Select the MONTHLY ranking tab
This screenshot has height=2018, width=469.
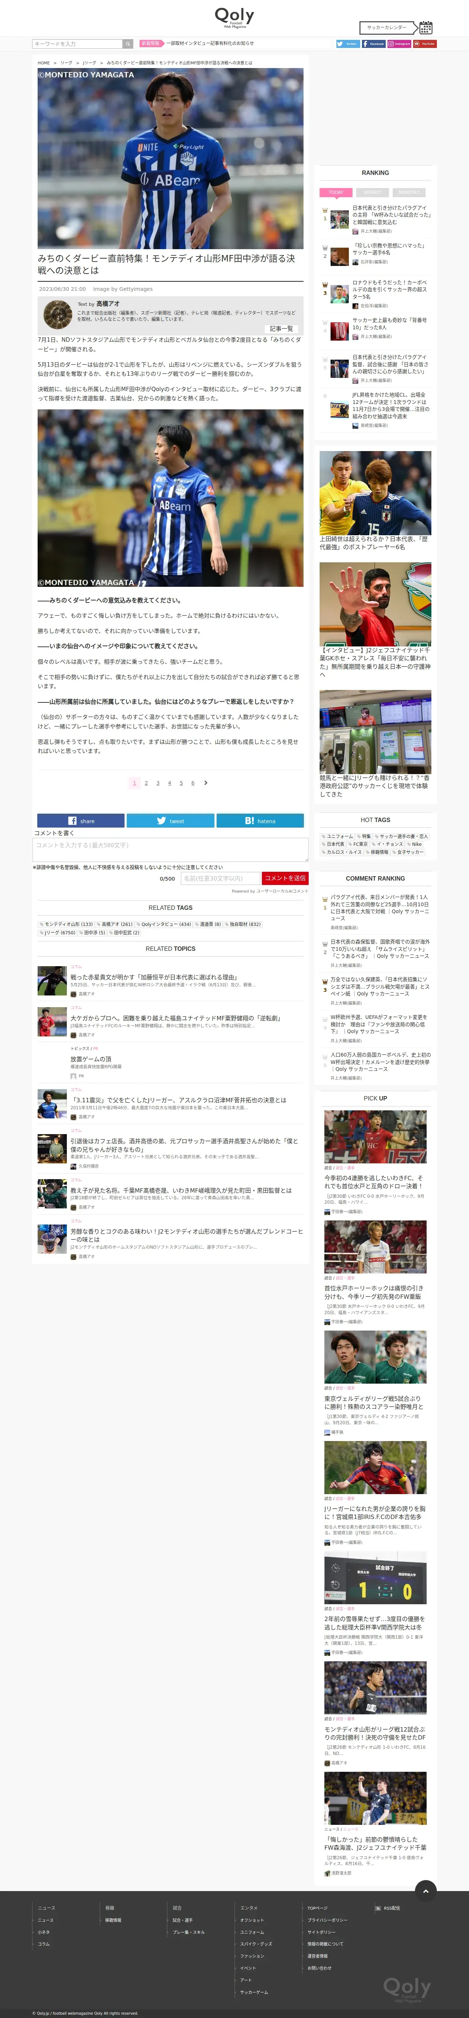(x=409, y=192)
